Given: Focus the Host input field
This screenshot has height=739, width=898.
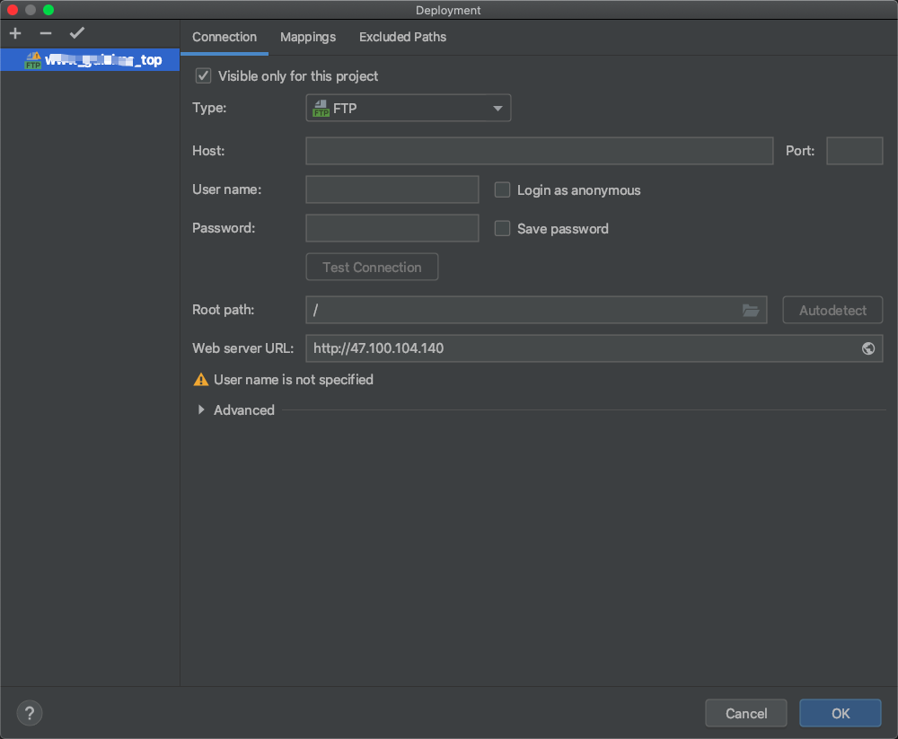Looking at the screenshot, I should (x=539, y=151).
